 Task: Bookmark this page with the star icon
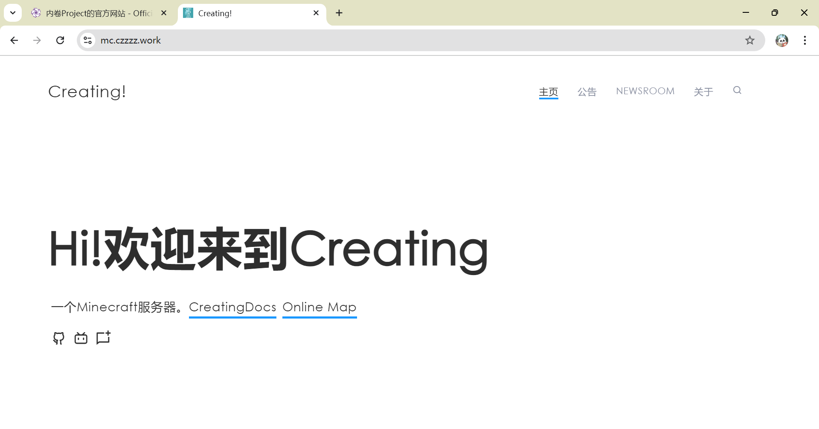pos(749,41)
